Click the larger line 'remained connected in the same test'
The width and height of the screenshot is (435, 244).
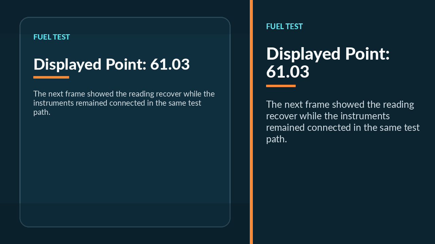[x=343, y=127]
